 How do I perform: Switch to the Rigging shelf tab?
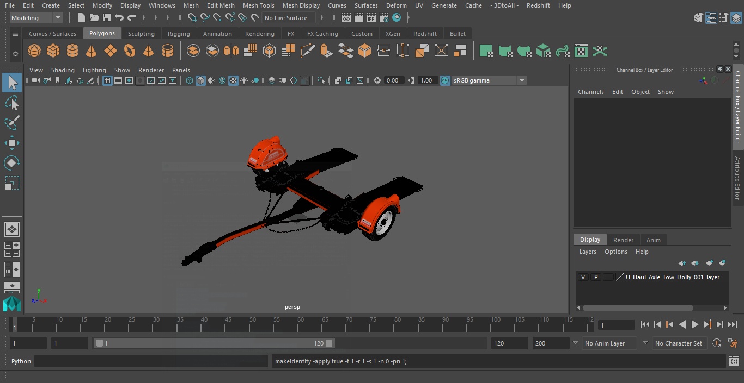point(179,34)
